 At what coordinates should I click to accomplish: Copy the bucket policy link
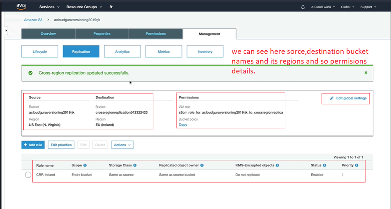[x=183, y=125]
